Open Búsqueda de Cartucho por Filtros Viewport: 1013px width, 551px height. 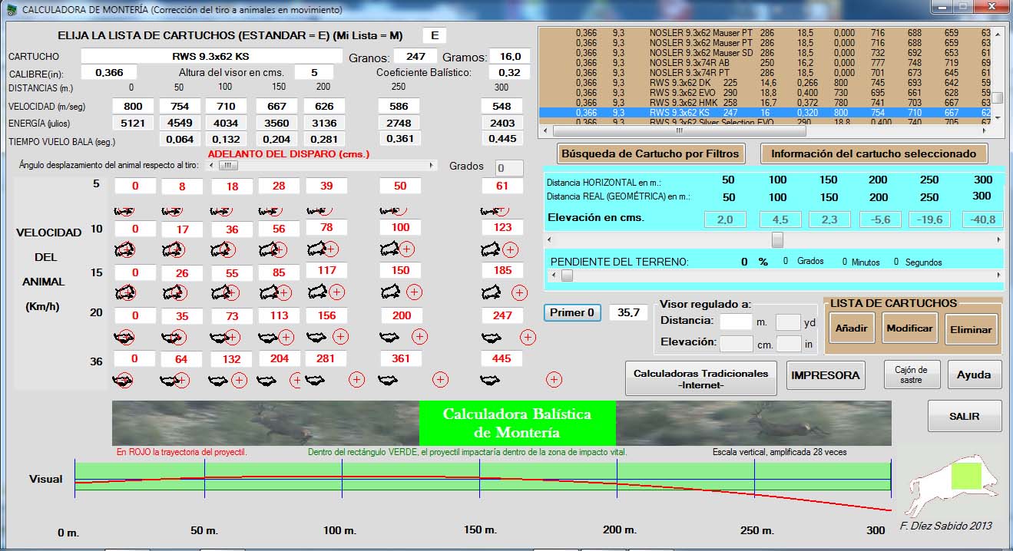(x=650, y=153)
